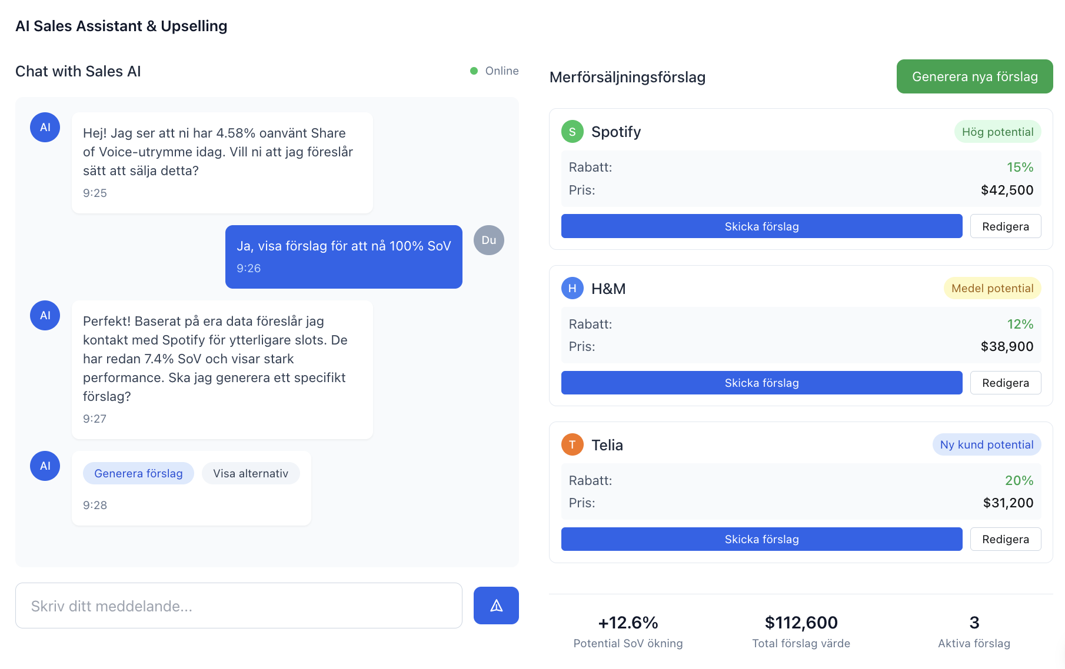This screenshot has height=669, width=1065.
Task: Click the Spotify company icon
Action: (x=572, y=132)
